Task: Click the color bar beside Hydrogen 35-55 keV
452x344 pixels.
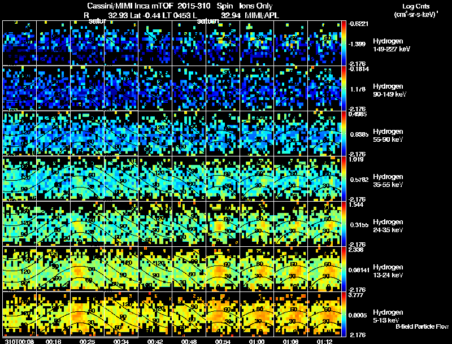Action: point(344,178)
